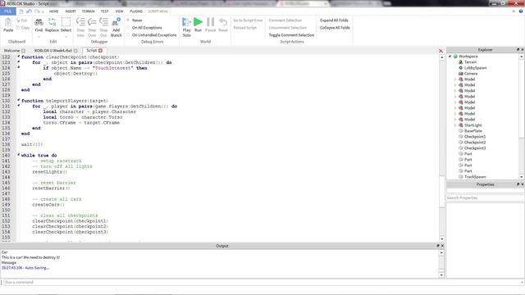Click the Help icon at ribbon's right end
525x295 pixels.
coord(521,11)
